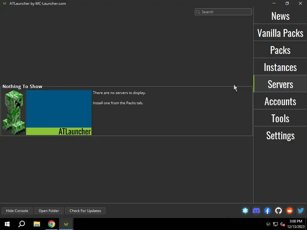This screenshot has width=307, height=230.
Task: Click Check For Updates button
Action: (85, 211)
